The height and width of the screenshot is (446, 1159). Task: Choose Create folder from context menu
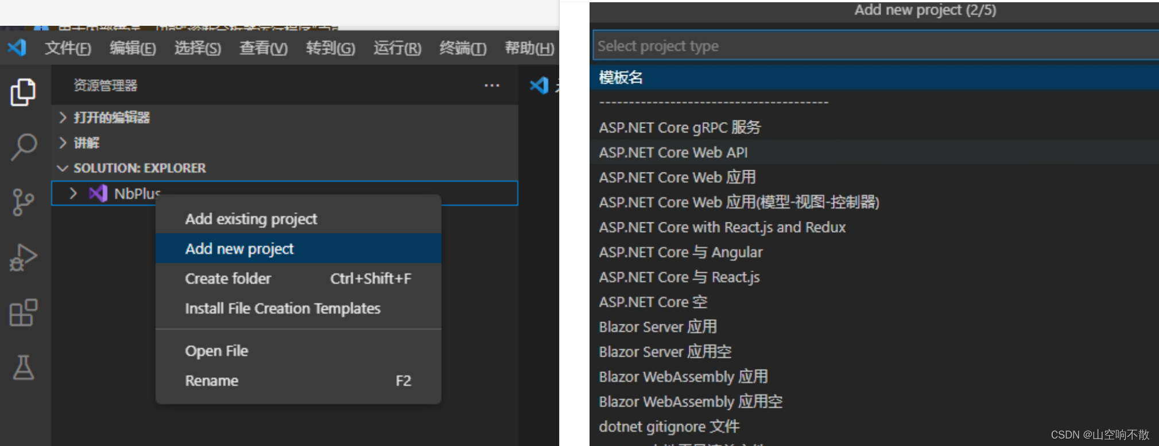pyautogui.click(x=299, y=278)
